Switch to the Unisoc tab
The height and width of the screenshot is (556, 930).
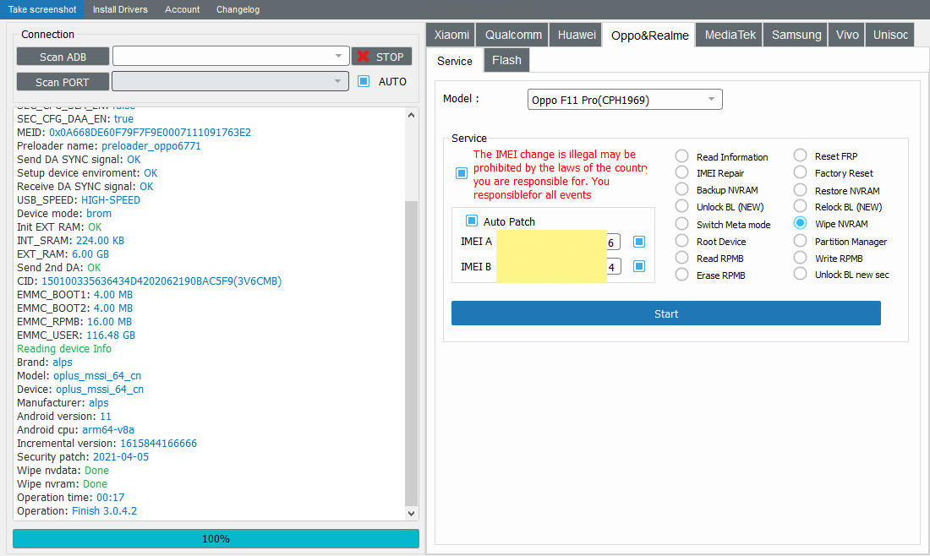coord(890,35)
